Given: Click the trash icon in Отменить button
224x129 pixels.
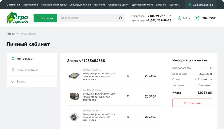Looking at the screenshot, I should (185, 103).
